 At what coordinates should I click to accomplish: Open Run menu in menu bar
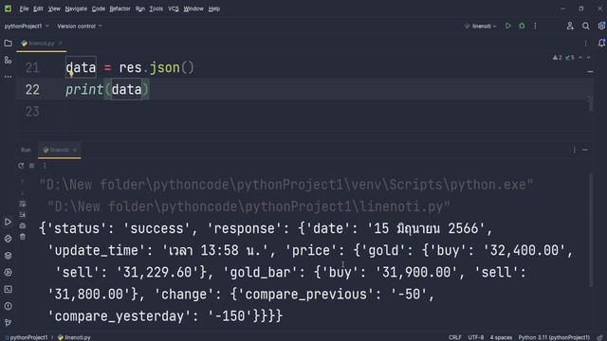(140, 9)
